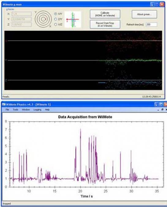Maximize the WiiMote Physics window

coord(161,104)
